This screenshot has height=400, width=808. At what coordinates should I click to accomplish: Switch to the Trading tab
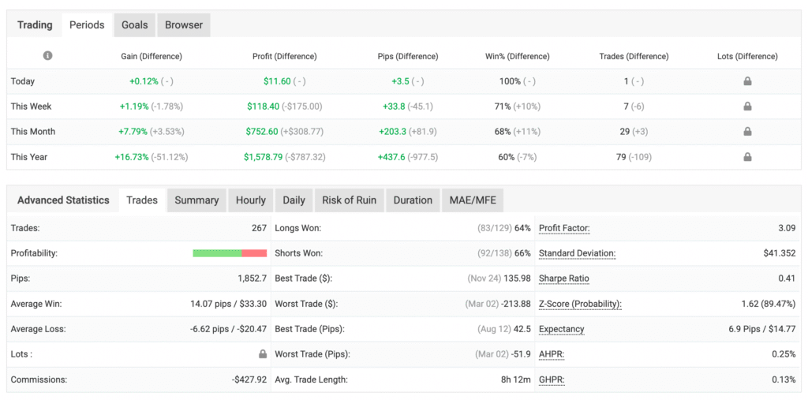pyautogui.click(x=35, y=25)
